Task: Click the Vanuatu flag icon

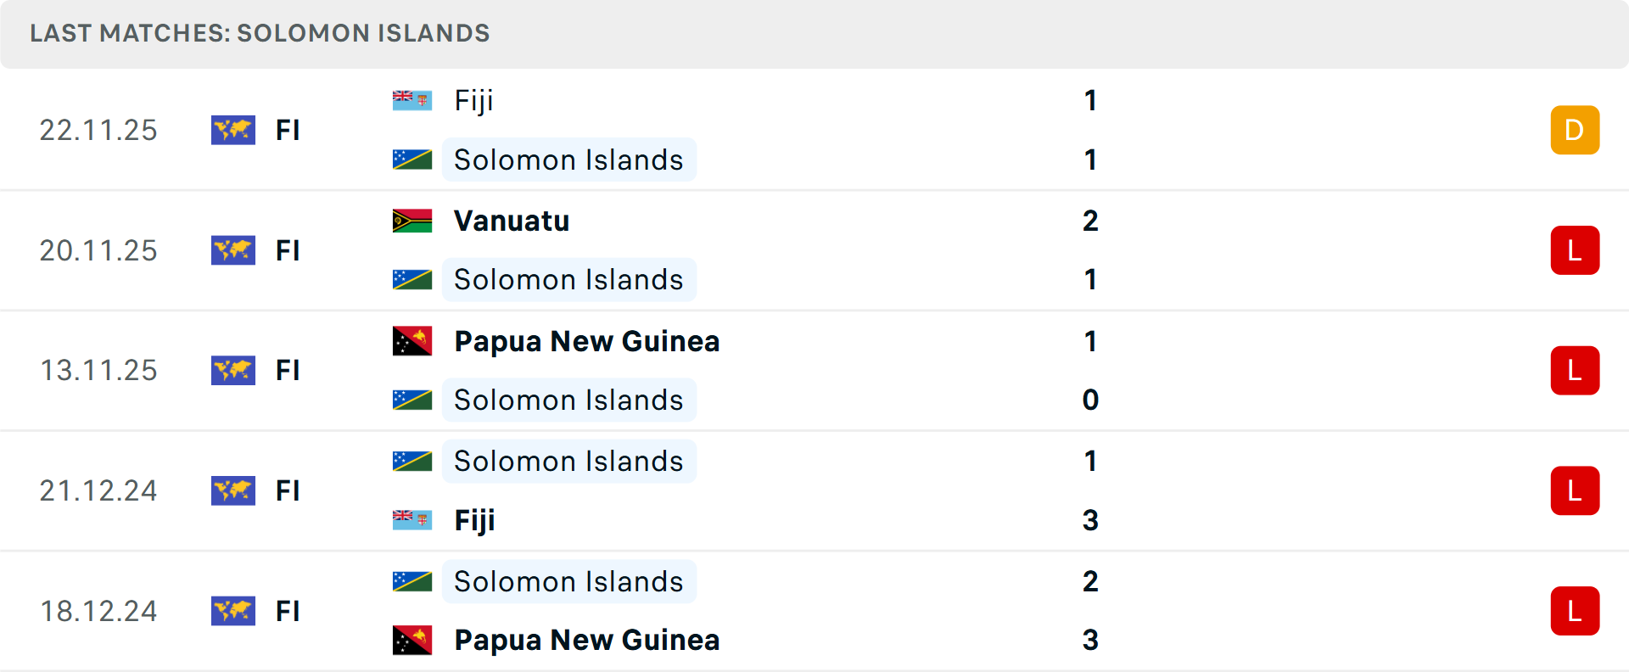Action: click(x=412, y=221)
